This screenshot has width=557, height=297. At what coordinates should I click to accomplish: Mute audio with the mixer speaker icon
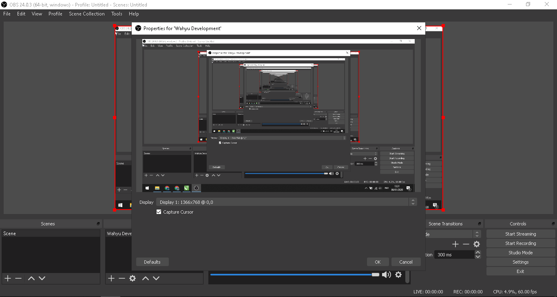coord(387,275)
